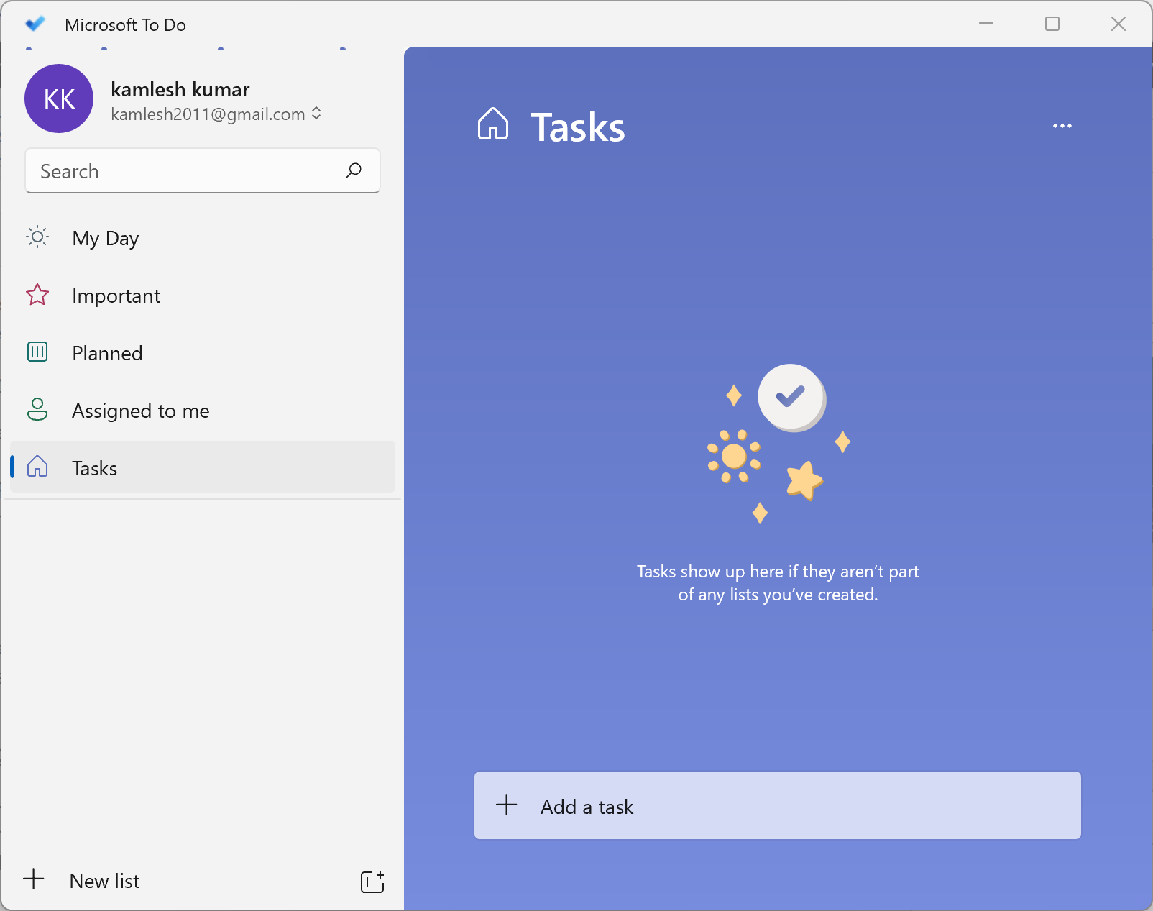Viewport: 1153px width, 911px height.
Task: Click the My Day sun icon
Action: coord(37,237)
